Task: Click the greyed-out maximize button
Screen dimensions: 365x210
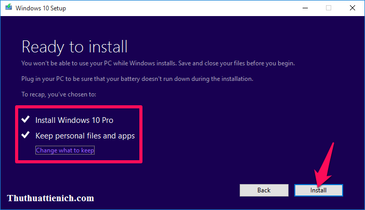Action: (x=328, y=8)
